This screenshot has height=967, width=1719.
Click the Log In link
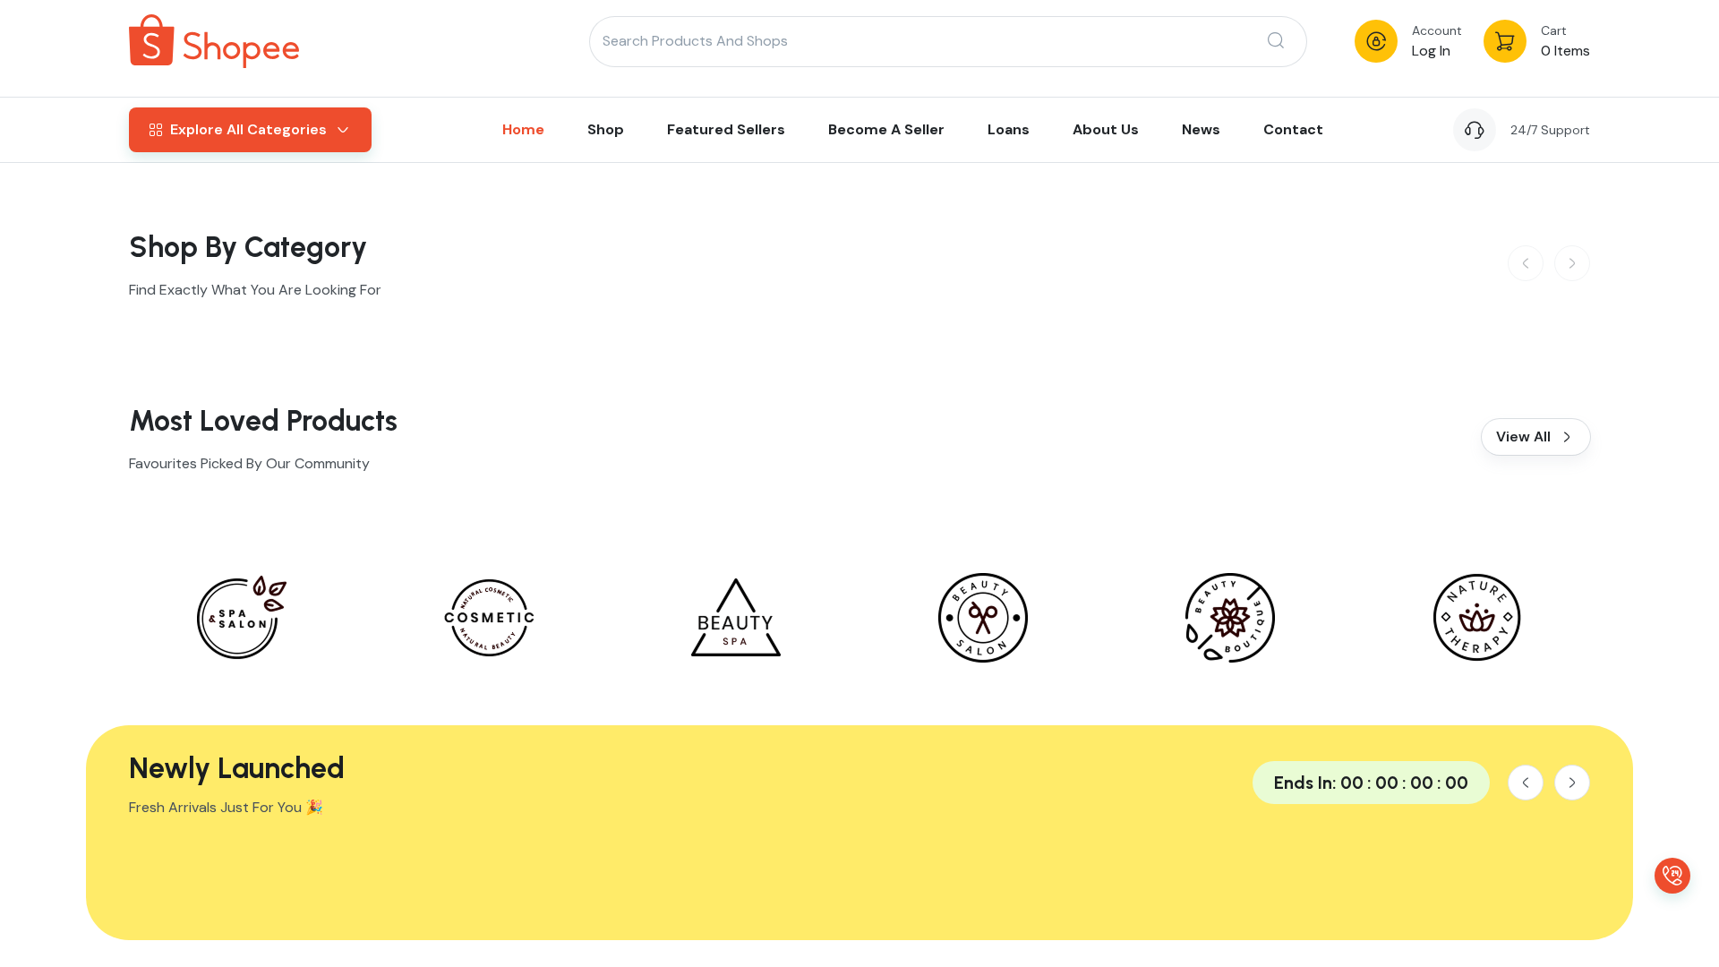(x=1431, y=51)
